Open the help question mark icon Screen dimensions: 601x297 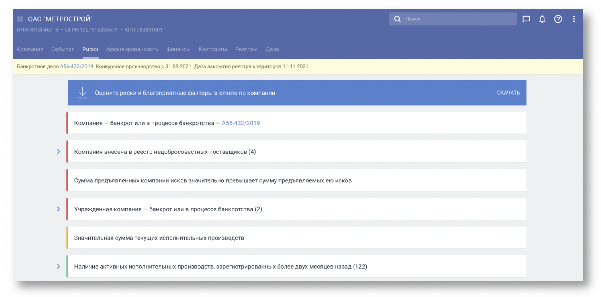tap(558, 19)
